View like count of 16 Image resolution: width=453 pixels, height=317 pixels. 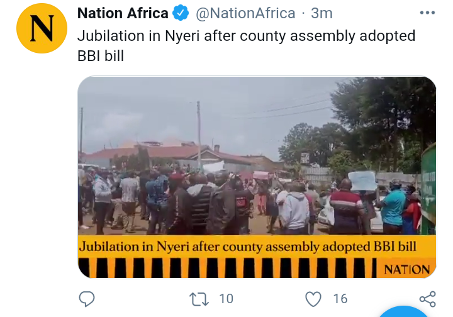click(340, 299)
